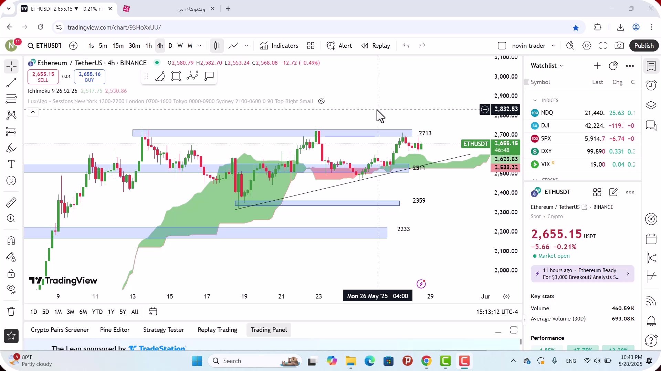Open the alerts clock sidebar panel

651,85
